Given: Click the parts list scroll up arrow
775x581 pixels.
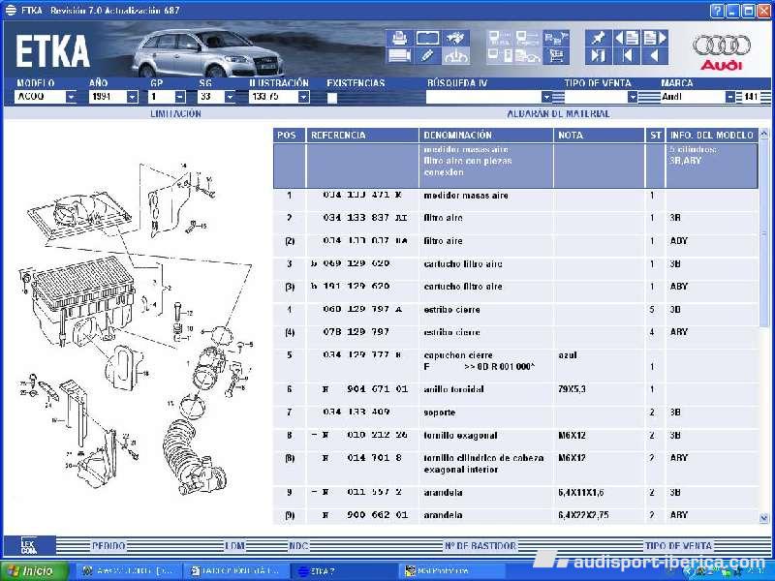Looking at the screenshot, I should [763, 134].
